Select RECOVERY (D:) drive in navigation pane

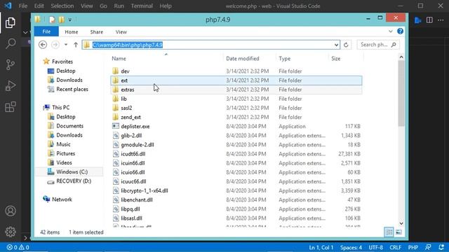click(74, 181)
